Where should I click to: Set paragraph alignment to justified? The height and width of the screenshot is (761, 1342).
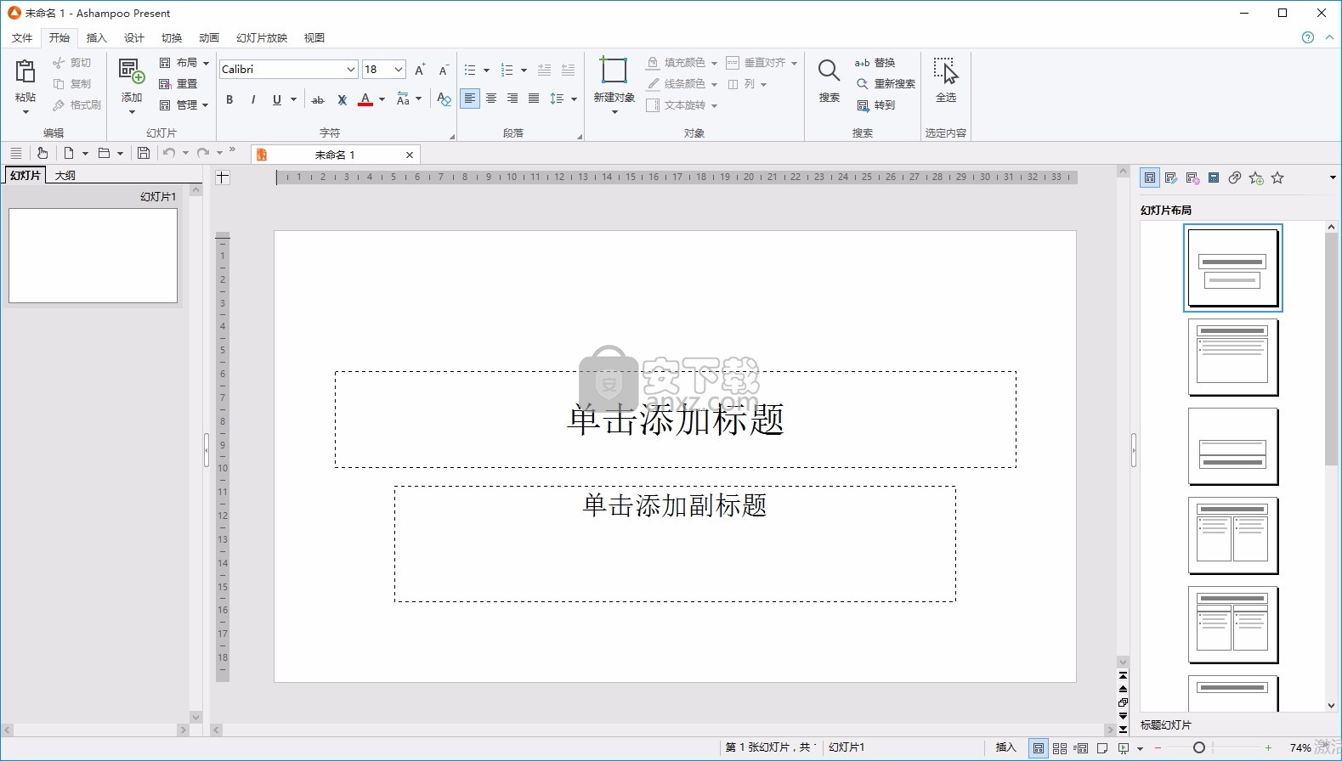pos(534,99)
